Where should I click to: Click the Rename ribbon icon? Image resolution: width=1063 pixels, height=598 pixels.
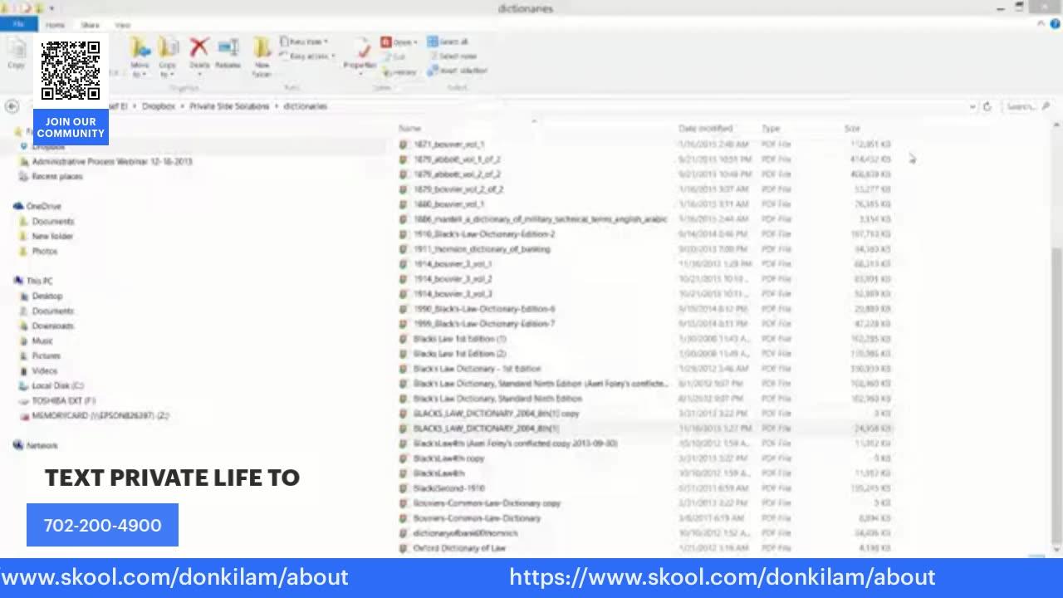pyautogui.click(x=228, y=52)
